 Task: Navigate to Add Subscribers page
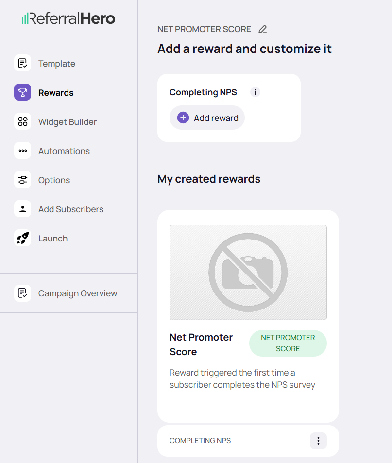(71, 209)
